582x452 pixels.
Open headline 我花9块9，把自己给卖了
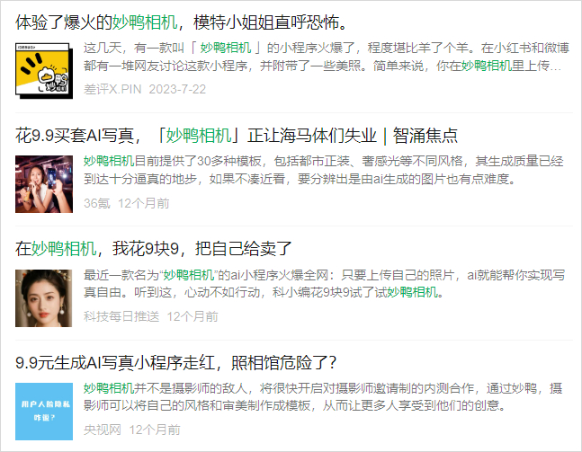click(153, 248)
